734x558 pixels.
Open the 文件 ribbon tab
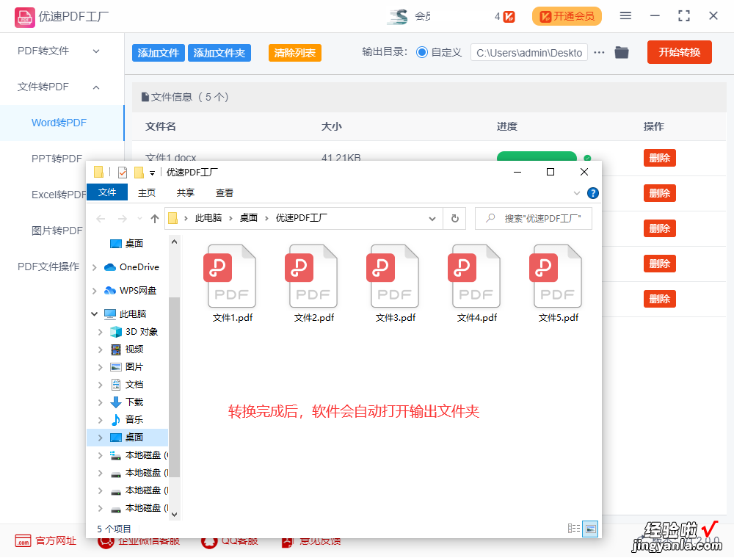pyautogui.click(x=107, y=192)
